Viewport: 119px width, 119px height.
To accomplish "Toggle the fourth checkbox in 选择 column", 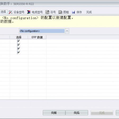I will coord(19,53).
